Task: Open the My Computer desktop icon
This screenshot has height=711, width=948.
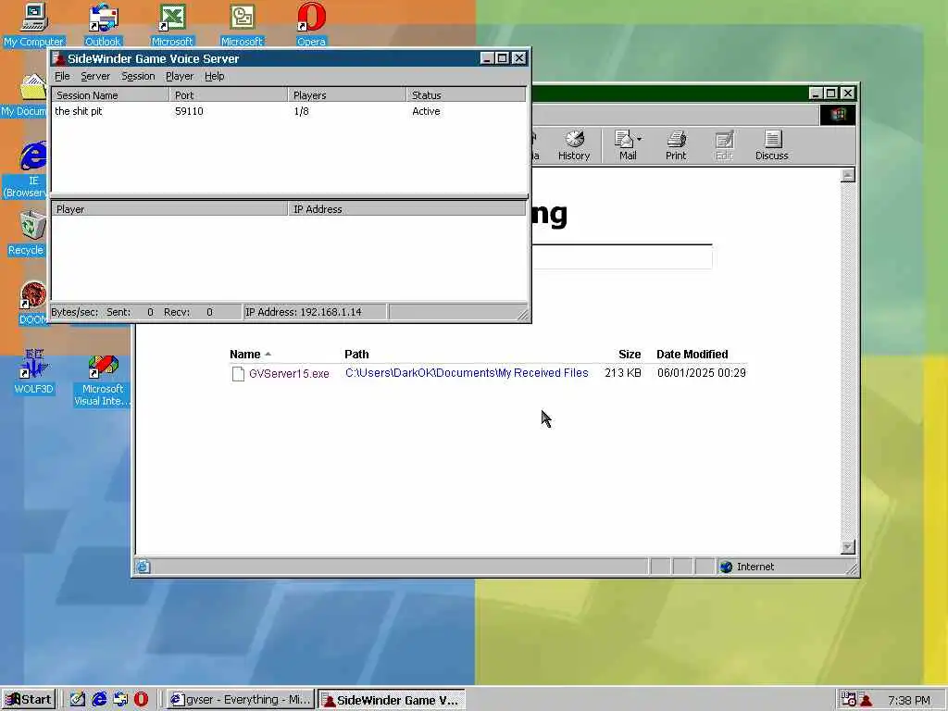Action: pos(33,24)
